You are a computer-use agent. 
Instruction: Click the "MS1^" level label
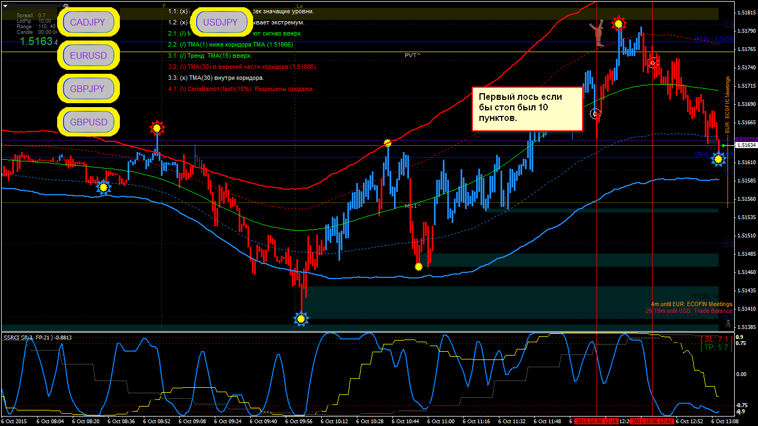pyautogui.click(x=412, y=206)
